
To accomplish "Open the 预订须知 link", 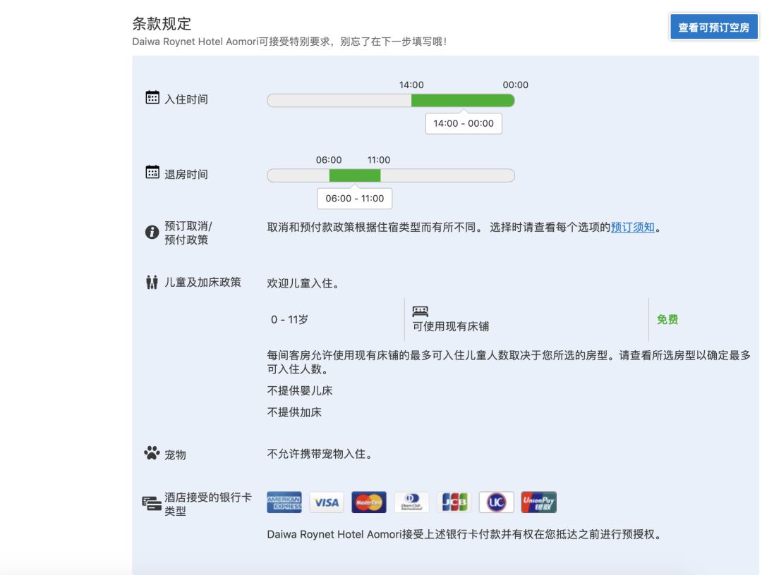I will click(631, 228).
